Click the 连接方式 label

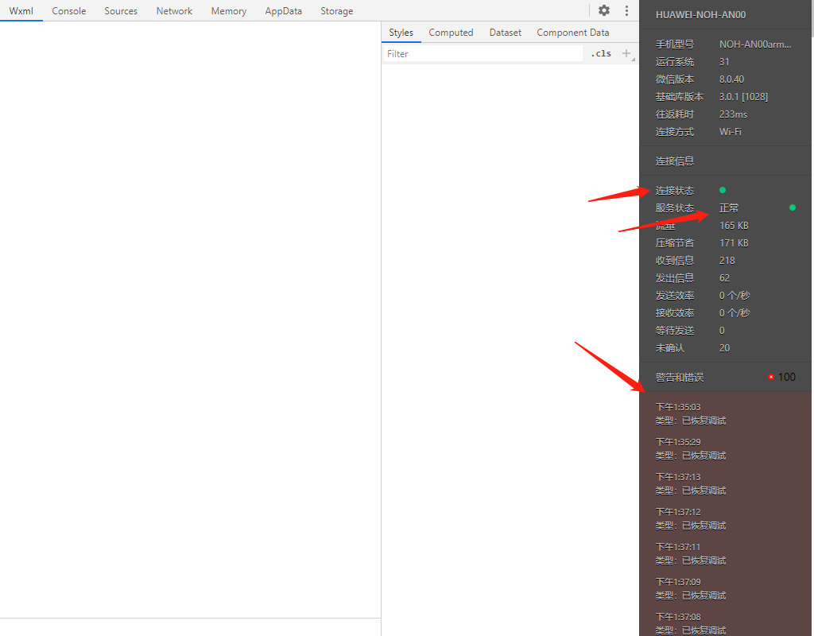point(675,132)
